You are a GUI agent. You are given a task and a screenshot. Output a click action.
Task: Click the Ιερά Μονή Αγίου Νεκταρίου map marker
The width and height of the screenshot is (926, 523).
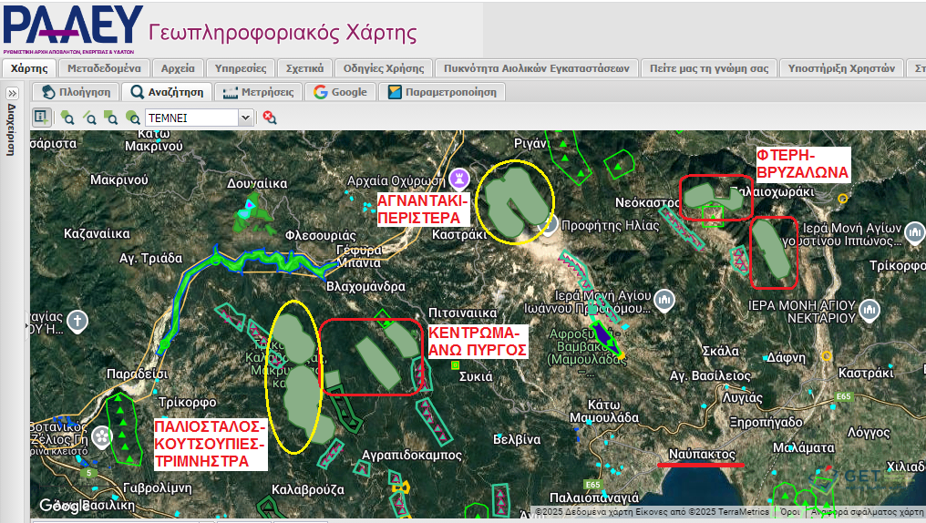(x=869, y=312)
